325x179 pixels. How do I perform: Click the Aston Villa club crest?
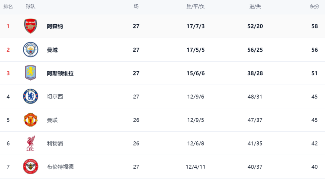pos(30,73)
